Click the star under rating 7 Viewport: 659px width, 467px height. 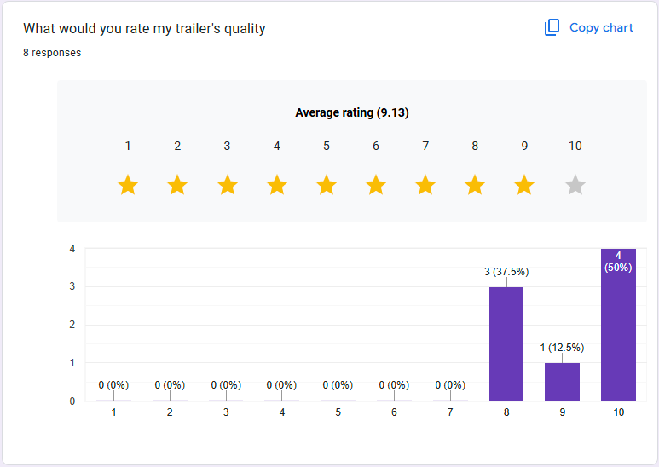point(425,185)
